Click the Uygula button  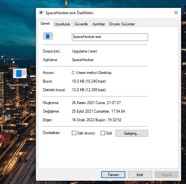167,175
